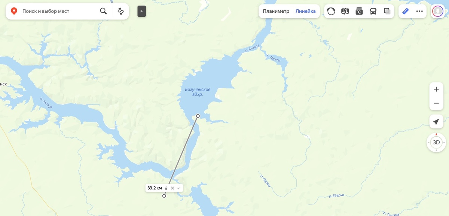Toggle public transport bus layer
The width and height of the screenshot is (449, 216).
[373, 11]
